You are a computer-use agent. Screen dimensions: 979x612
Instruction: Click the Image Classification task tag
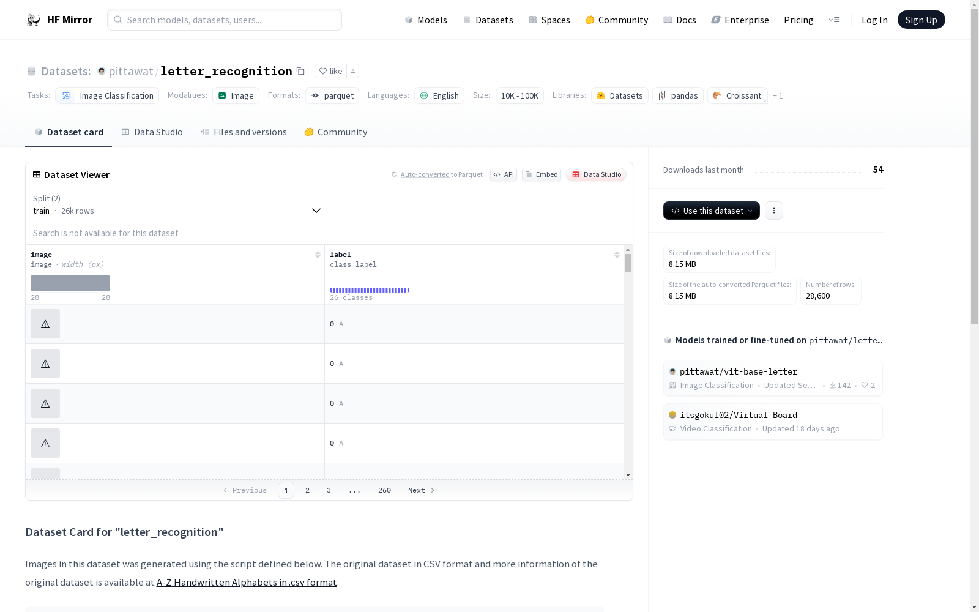tap(107, 95)
